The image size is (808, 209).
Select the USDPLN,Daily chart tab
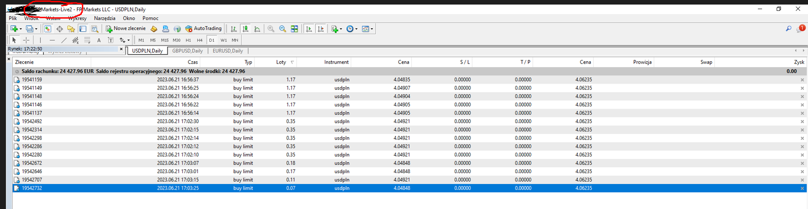pos(147,51)
